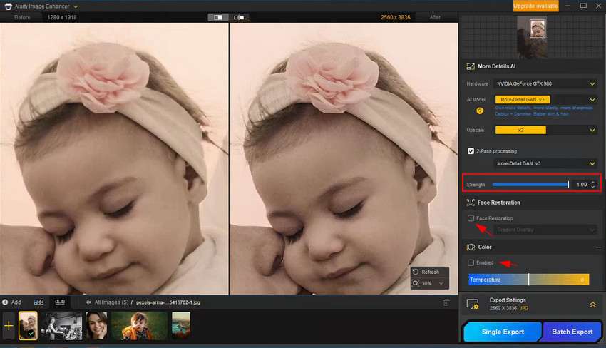Click the After label

tap(435, 17)
